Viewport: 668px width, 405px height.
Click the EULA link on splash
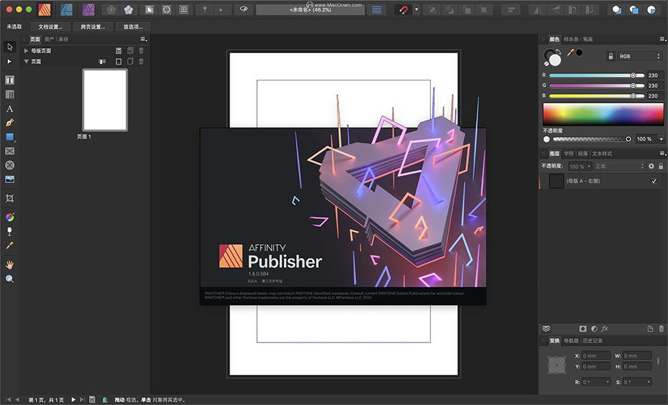(252, 281)
